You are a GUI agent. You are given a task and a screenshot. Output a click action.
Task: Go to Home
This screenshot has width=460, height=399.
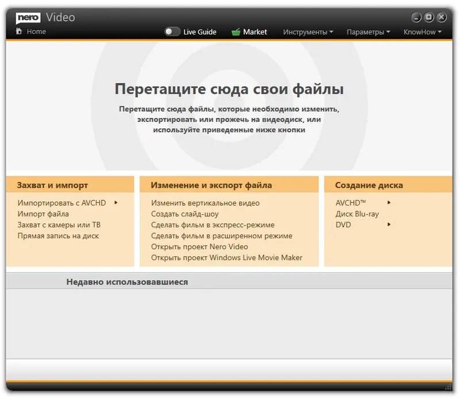pyautogui.click(x=36, y=32)
